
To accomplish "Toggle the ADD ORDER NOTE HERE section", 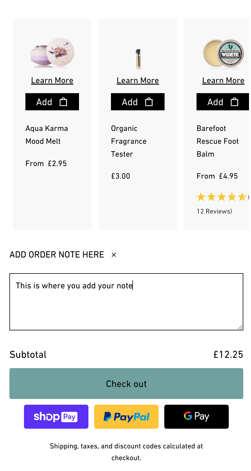I will (57, 254).
